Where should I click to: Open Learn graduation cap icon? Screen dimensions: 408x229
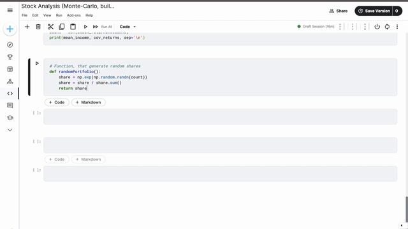(10, 118)
